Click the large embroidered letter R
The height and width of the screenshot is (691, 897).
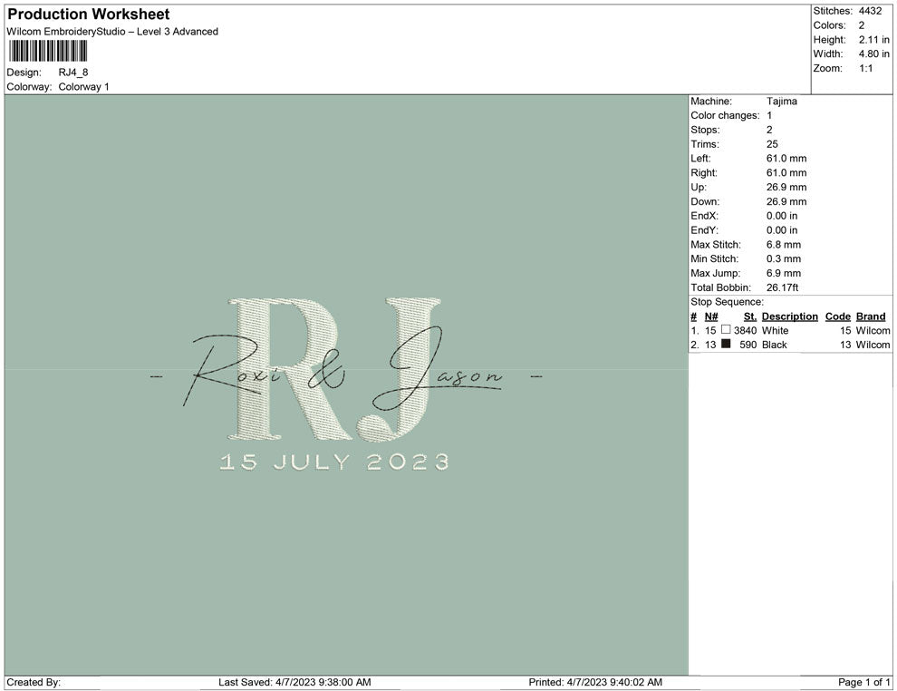coord(276,363)
